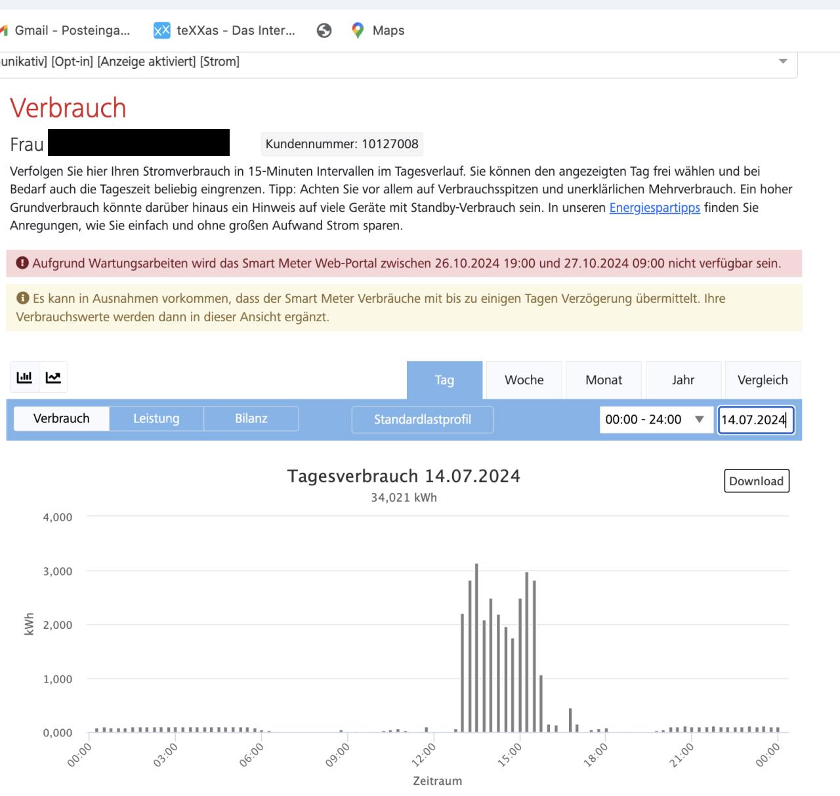Open the Gmail Posteingang bookmark
Screen dimensions: 840x796
[x=71, y=30]
